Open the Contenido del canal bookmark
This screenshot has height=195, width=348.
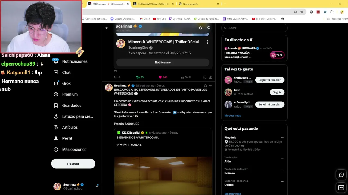pyautogui.click(x=95, y=19)
